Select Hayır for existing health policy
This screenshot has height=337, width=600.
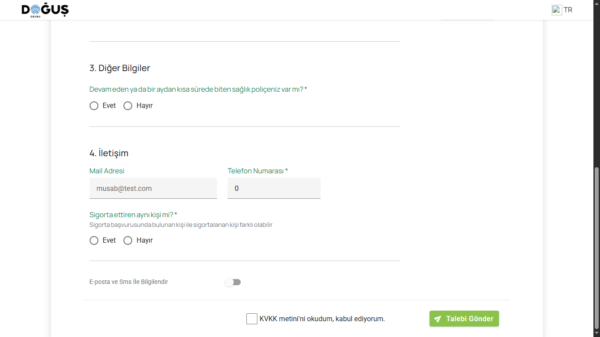click(128, 106)
